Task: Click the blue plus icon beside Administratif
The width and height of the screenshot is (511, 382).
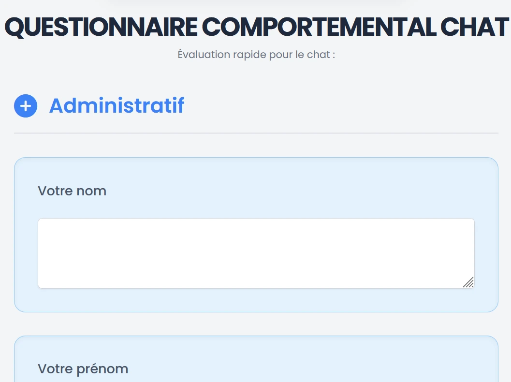Action: click(26, 106)
